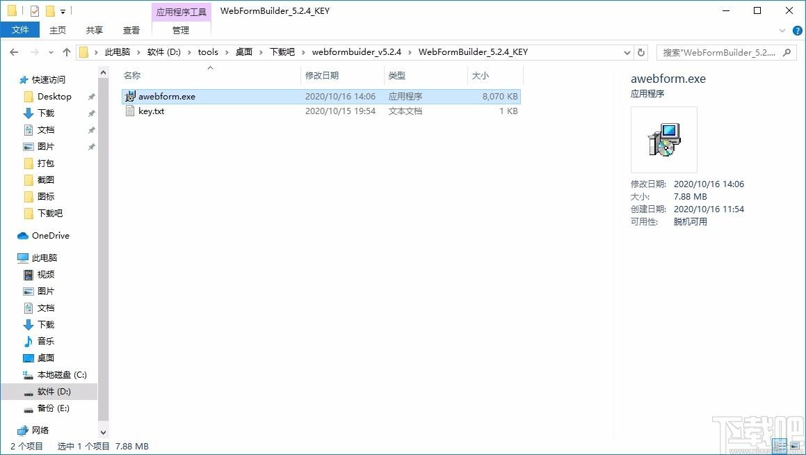Image resolution: width=806 pixels, height=455 pixels.
Task: Open 本地磁盘 (C:) drive
Action: 62,375
